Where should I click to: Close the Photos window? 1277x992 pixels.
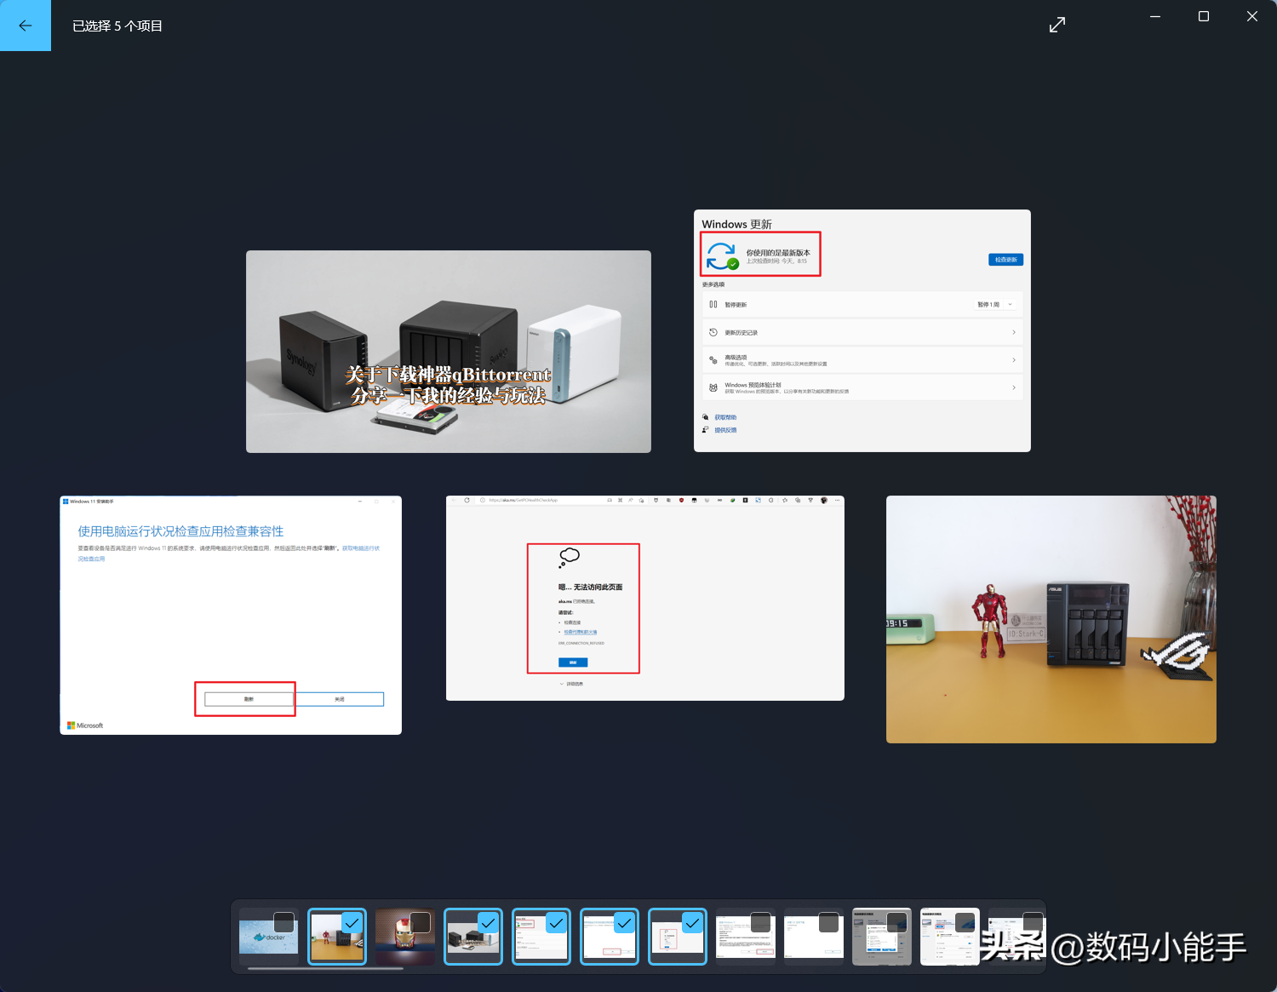point(1251,16)
